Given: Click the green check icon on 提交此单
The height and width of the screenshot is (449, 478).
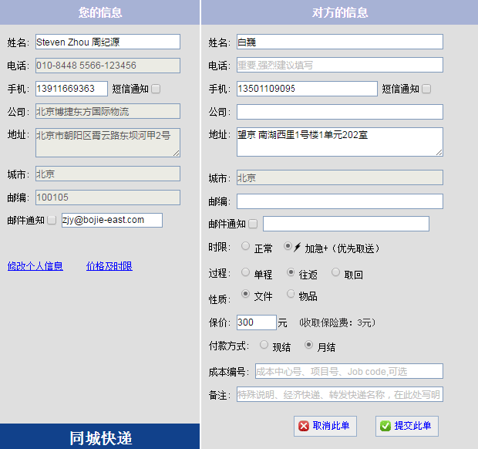Looking at the screenshot, I should (385, 426).
